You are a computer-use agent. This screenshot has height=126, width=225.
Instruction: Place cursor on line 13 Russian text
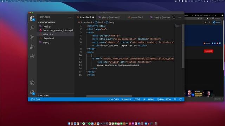pyautogui.click(x=118, y=65)
